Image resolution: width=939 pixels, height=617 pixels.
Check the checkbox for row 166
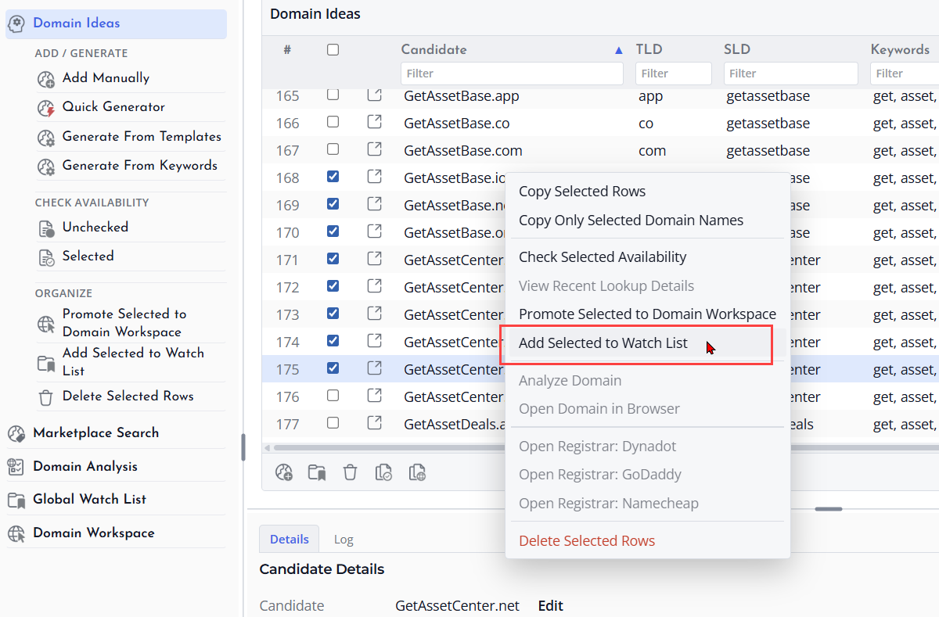[333, 122]
